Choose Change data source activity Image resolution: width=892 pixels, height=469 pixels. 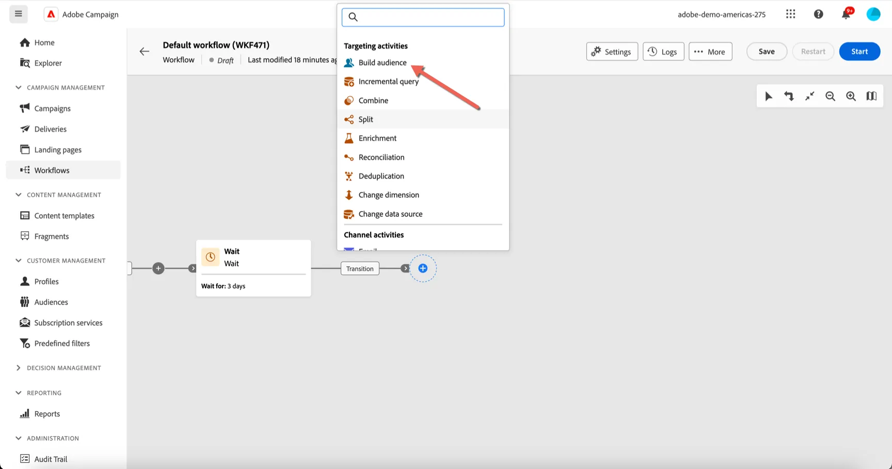423,214
